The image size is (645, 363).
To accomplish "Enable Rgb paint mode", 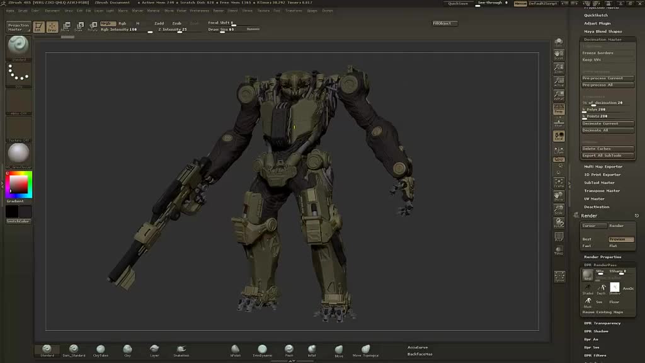I will pos(123,23).
